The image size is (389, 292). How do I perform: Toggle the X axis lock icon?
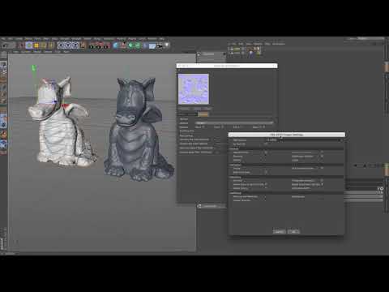point(61,45)
